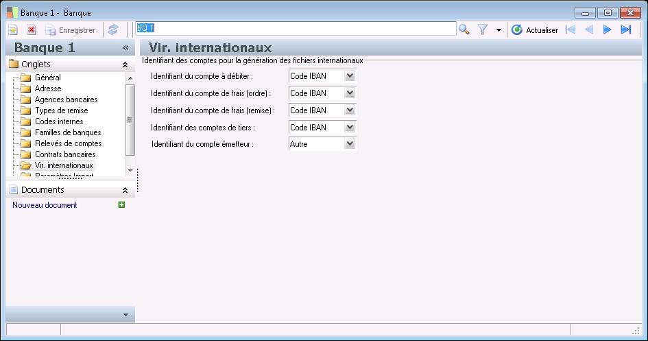This screenshot has height=341, width=648.
Task: Maximize the Banque window
Action: pyautogui.click(x=608, y=13)
